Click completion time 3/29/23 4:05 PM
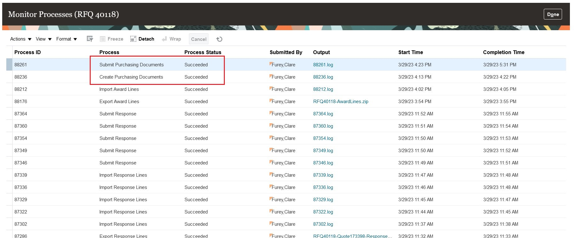574x238 pixels. (x=500, y=89)
